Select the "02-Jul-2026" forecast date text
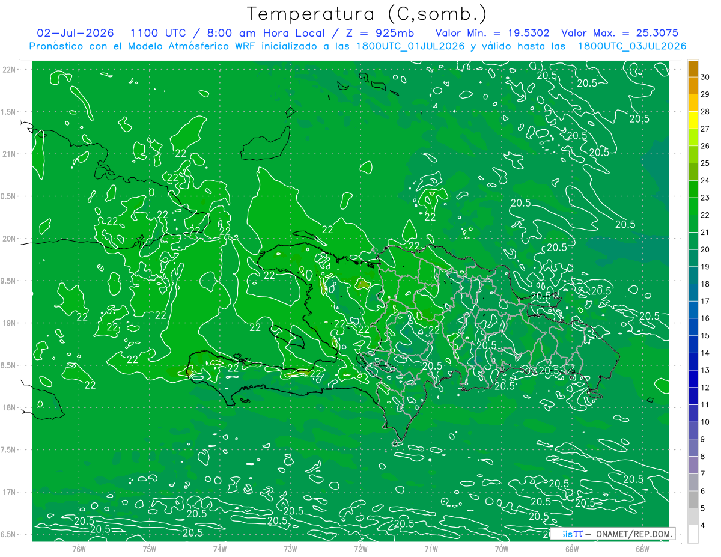Viewport: 721px width, 557px height. 76,33
